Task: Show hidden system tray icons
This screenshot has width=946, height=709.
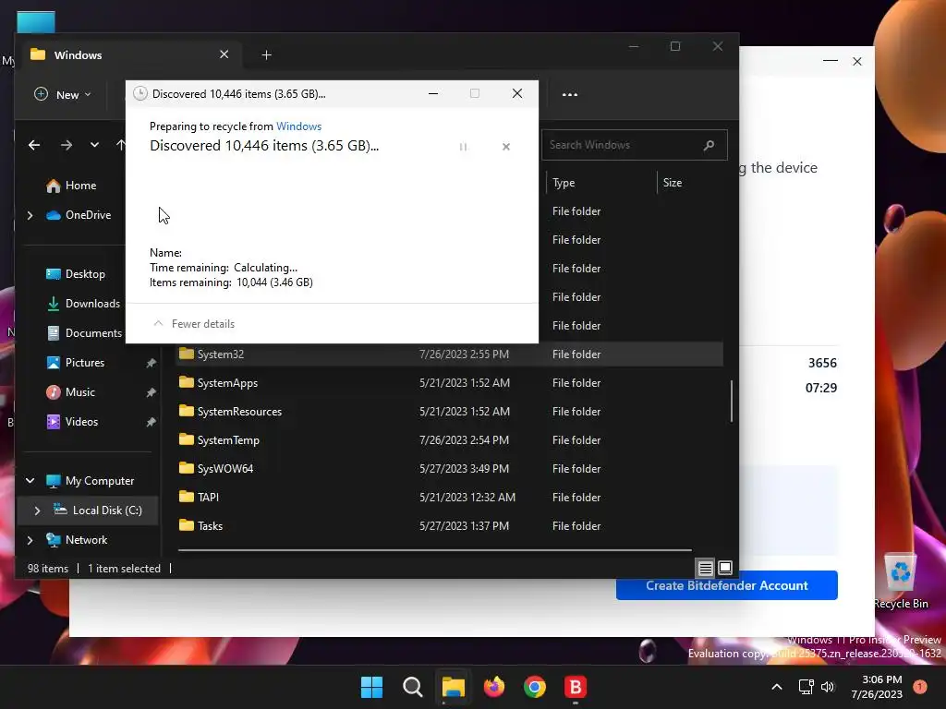Action: point(777,687)
